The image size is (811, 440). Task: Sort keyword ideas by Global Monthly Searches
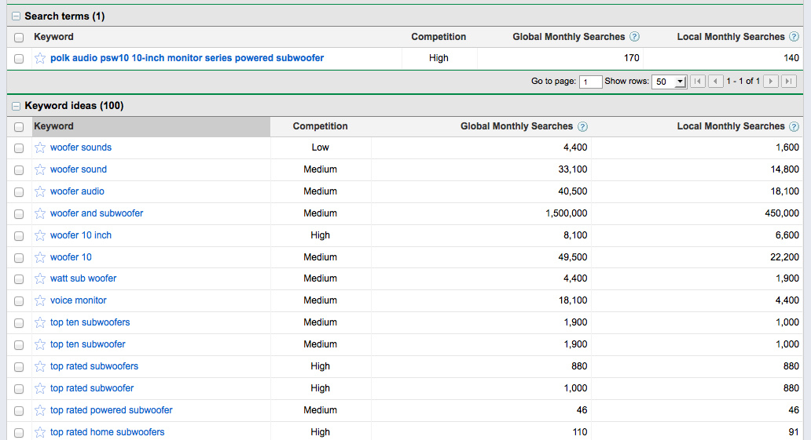click(x=517, y=126)
